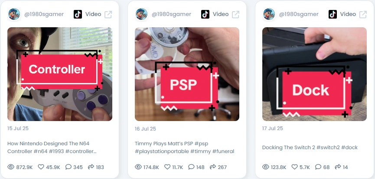Open external link icon on PSP card
Screen dimensions: 375x179
coord(235,14)
